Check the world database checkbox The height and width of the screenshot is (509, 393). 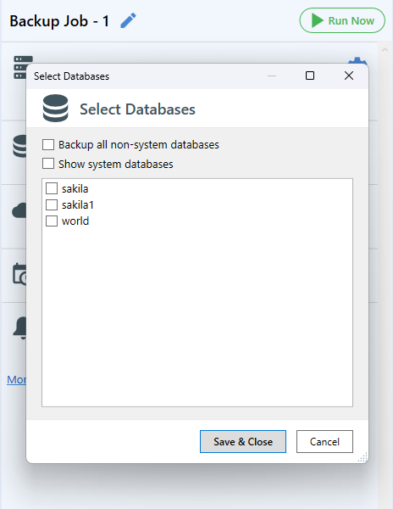pos(52,221)
